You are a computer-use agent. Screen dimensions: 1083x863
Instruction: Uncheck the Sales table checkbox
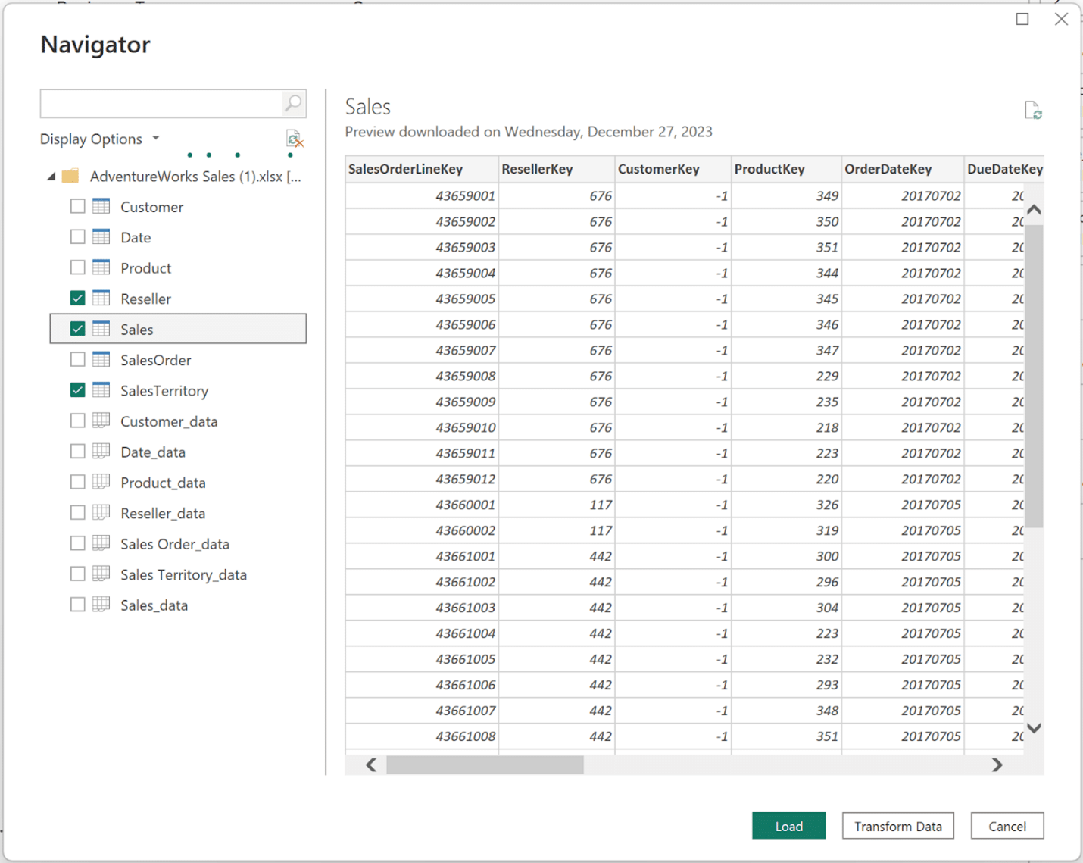pyautogui.click(x=77, y=329)
